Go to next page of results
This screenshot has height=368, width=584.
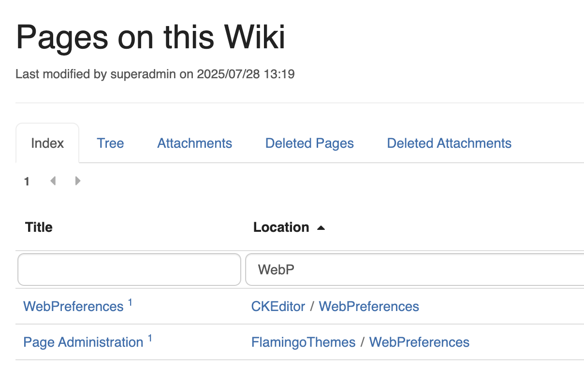tap(78, 181)
